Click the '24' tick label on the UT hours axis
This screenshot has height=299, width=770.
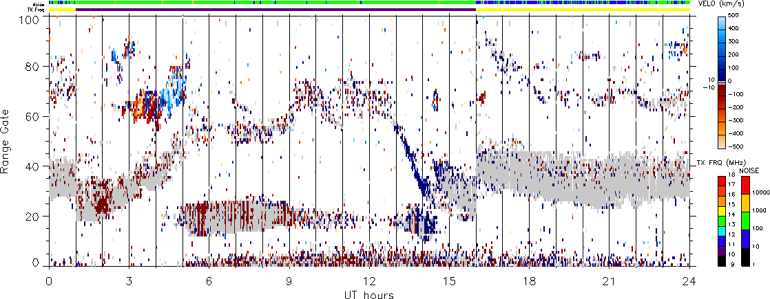coord(689,281)
